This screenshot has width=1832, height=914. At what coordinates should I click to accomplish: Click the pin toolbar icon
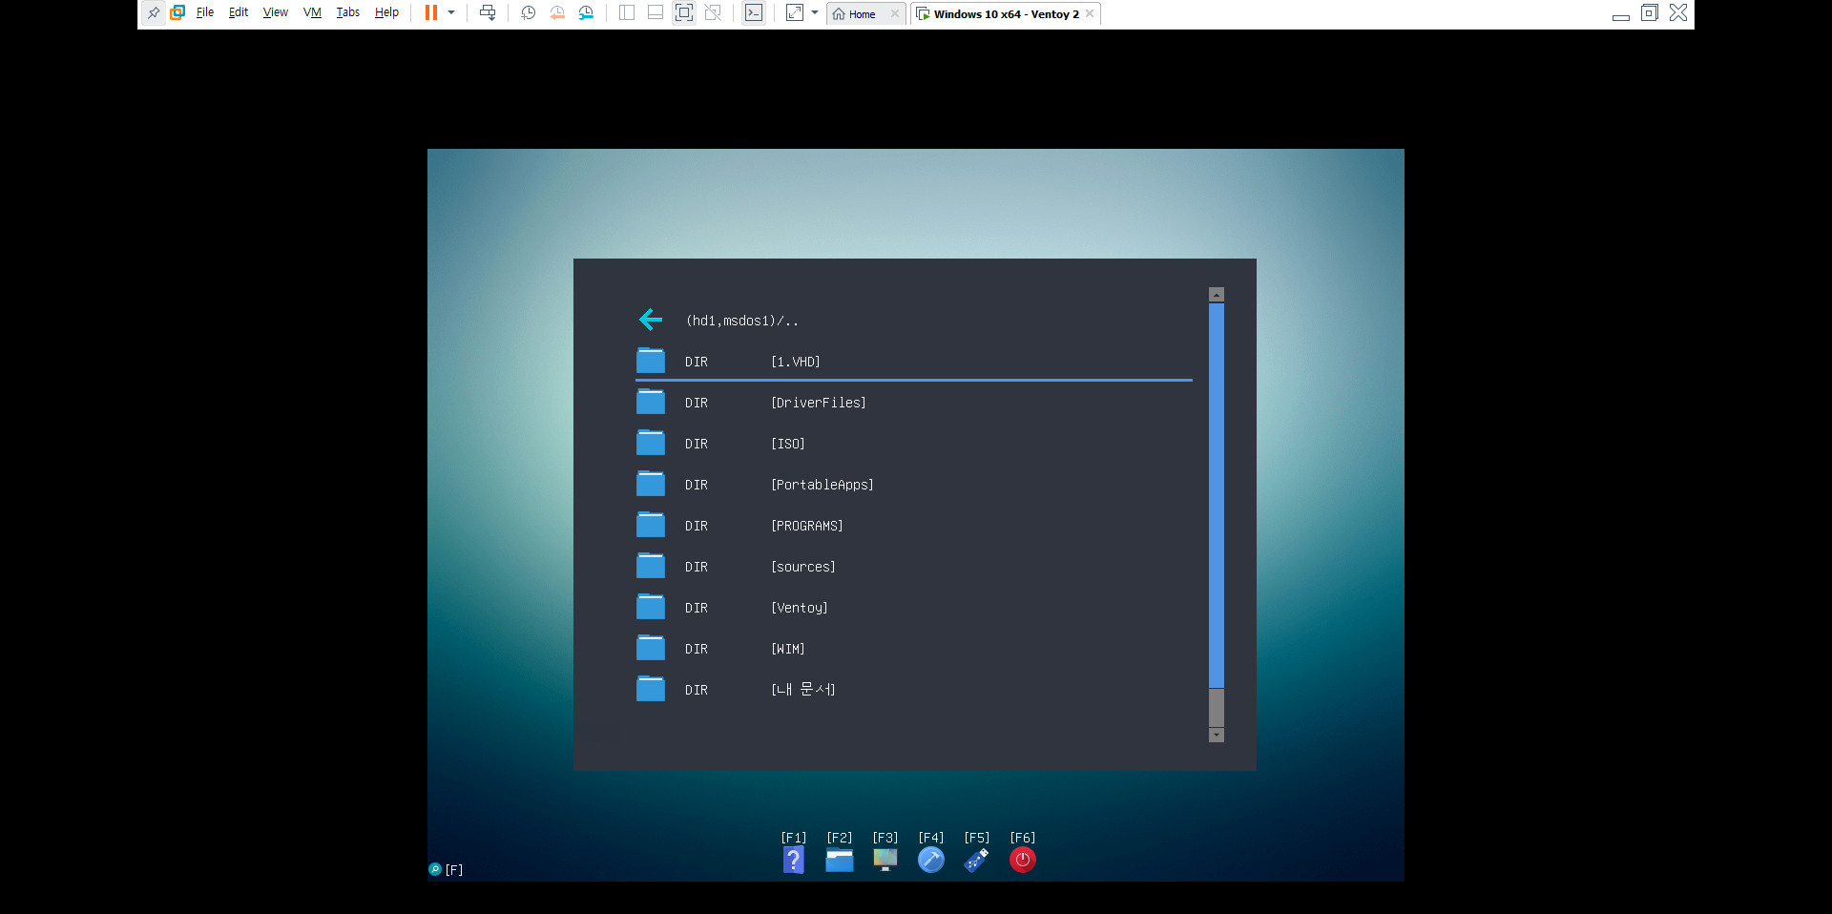pos(154,13)
